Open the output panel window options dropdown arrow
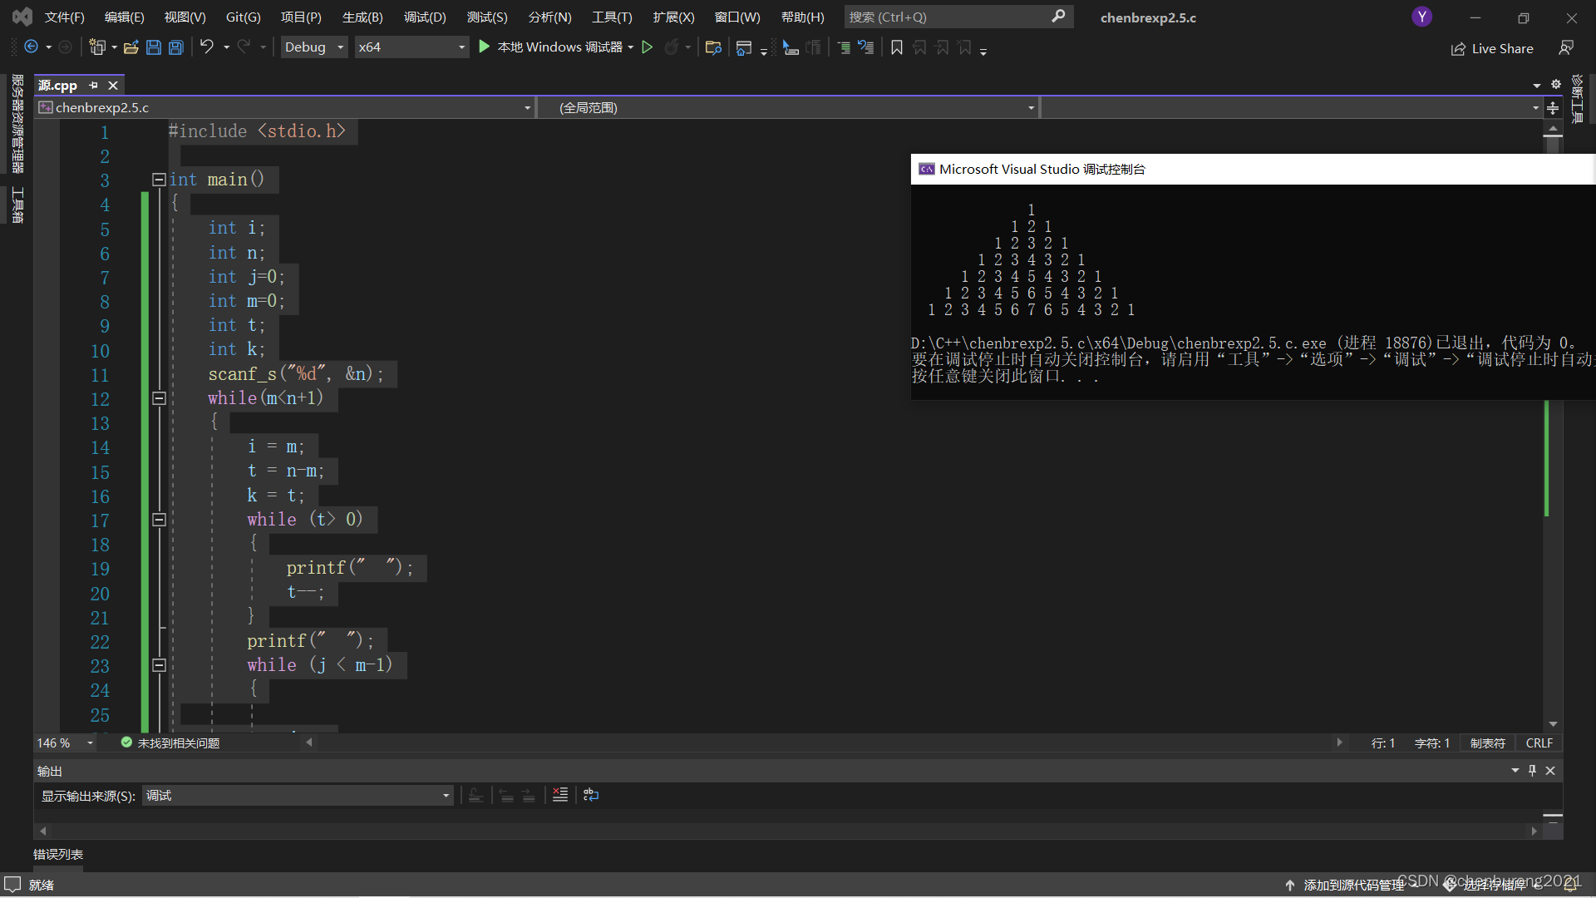The width and height of the screenshot is (1596, 898). pyautogui.click(x=1515, y=771)
